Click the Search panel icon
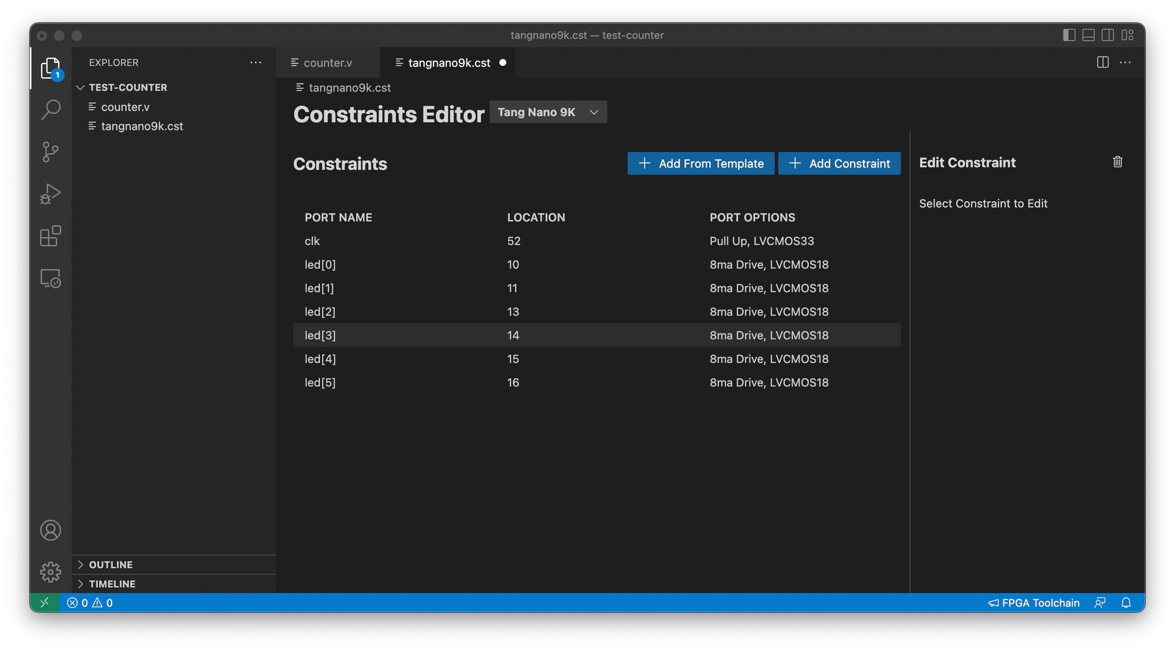Image resolution: width=1175 pixels, height=649 pixels. pyautogui.click(x=49, y=109)
